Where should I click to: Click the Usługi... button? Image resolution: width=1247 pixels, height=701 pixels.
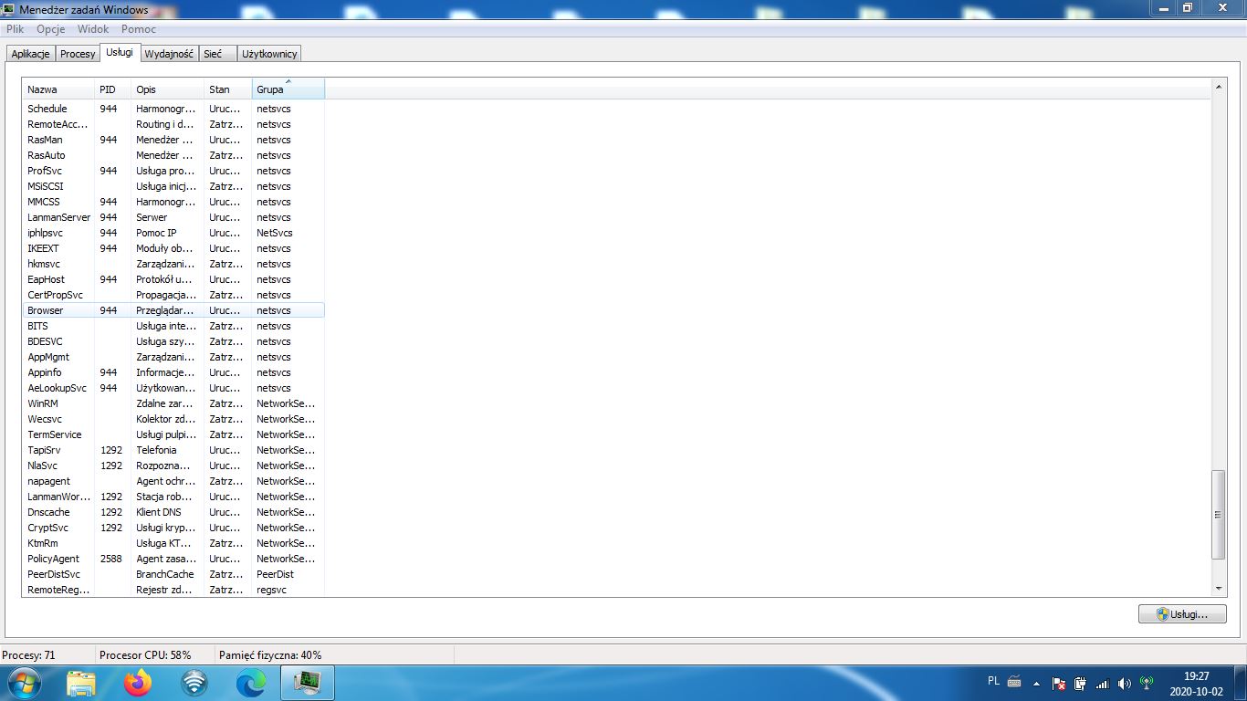[1181, 614]
